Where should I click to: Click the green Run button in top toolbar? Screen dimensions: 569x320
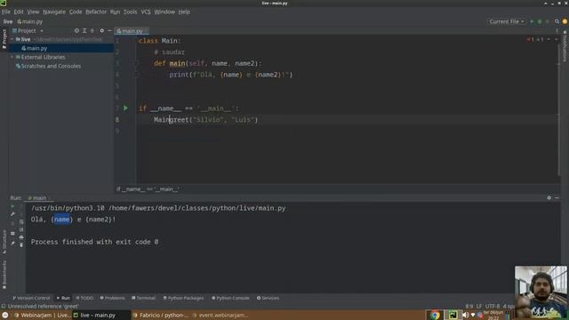[532, 21]
